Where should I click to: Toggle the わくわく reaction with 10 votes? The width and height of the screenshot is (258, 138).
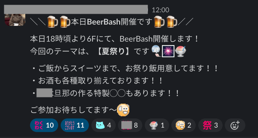(x=44, y=125)
